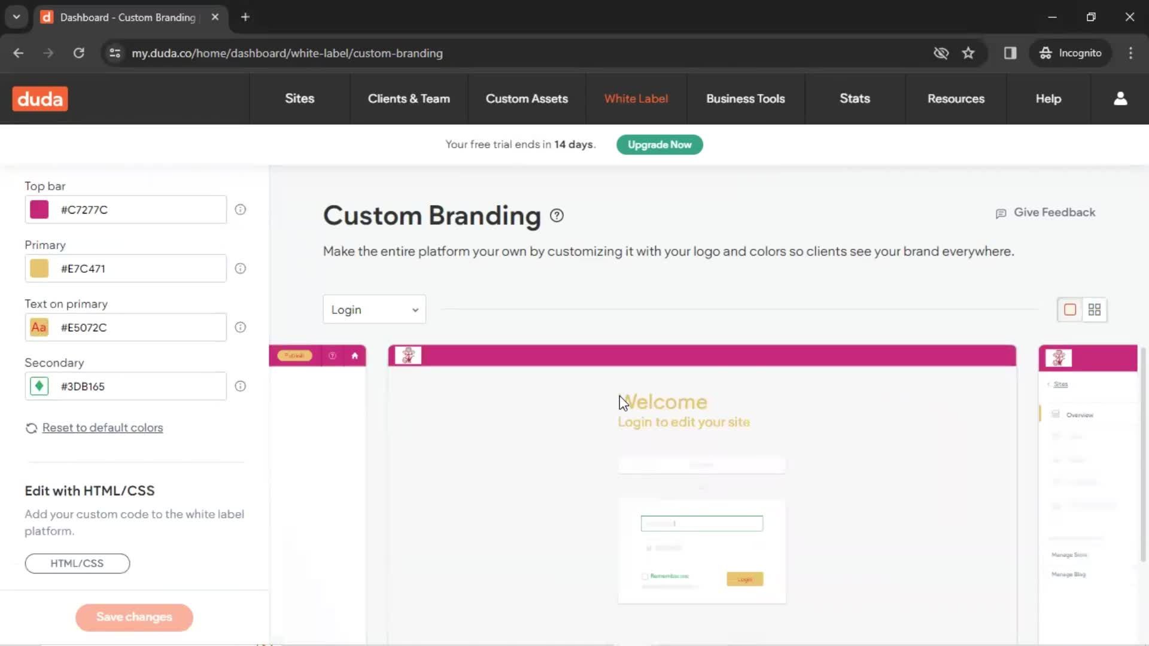Click the Save changes button
This screenshot has width=1149, height=646.
click(134, 617)
